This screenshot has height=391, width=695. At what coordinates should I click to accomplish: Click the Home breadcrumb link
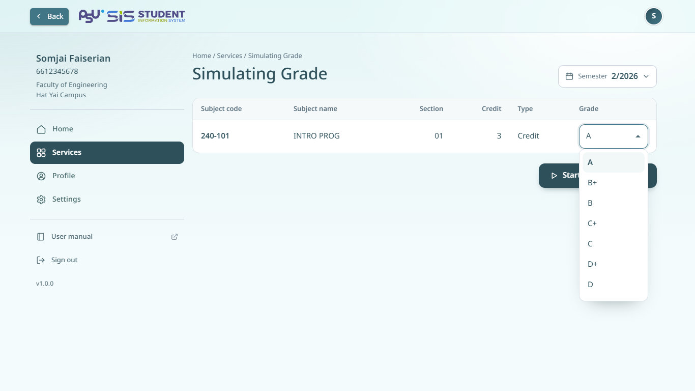(201, 56)
